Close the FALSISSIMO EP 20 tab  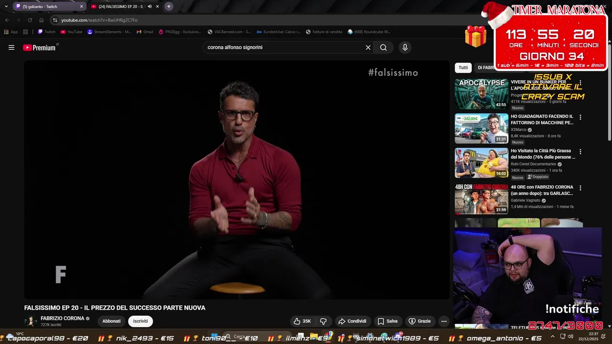[157, 6]
